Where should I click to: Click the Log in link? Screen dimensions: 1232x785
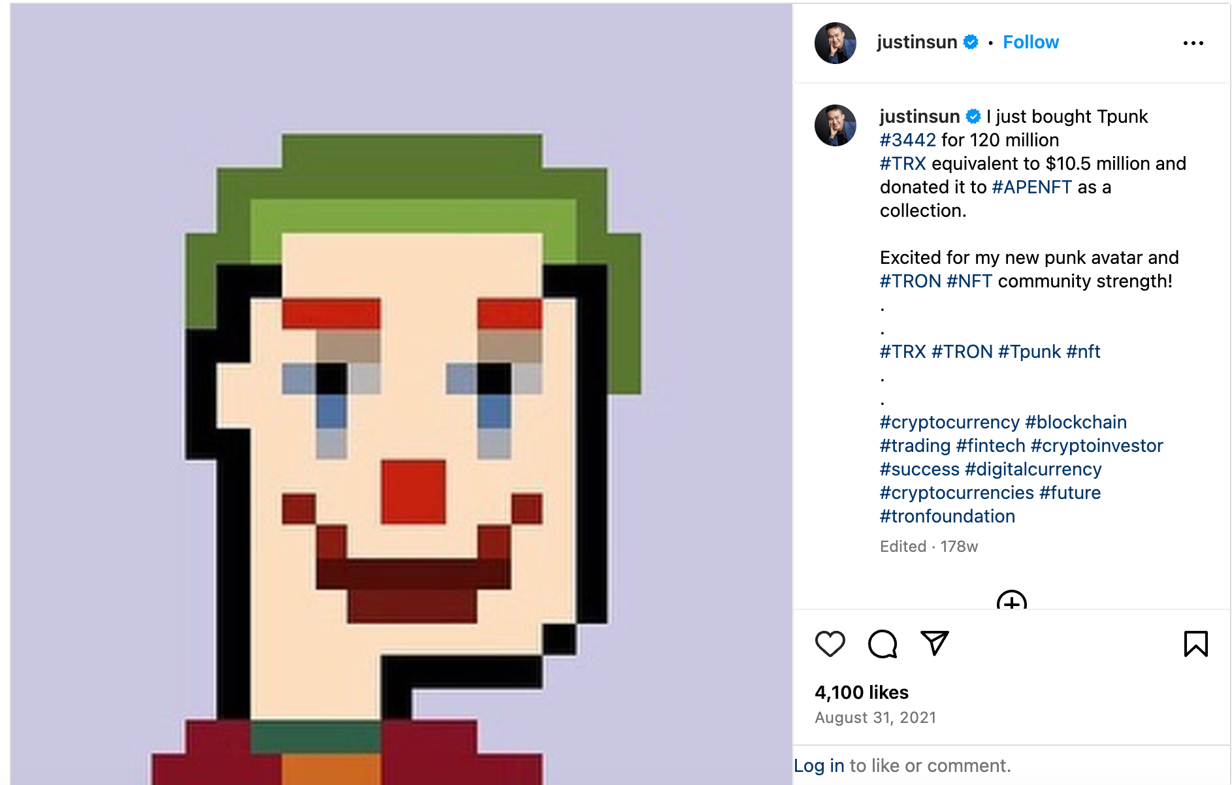pyautogui.click(x=819, y=765)
